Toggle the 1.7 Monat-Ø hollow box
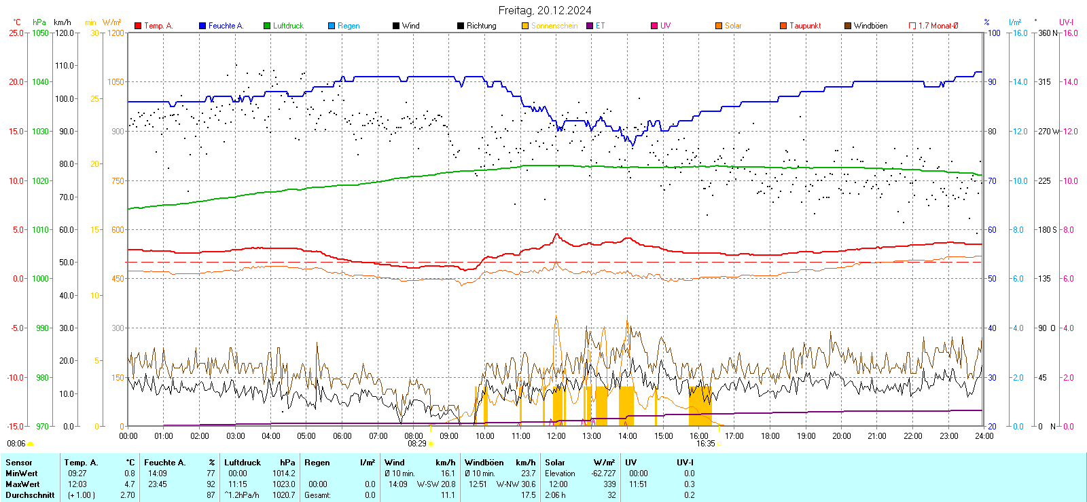Screen dimensions: 1087x502 coord(912,26)
